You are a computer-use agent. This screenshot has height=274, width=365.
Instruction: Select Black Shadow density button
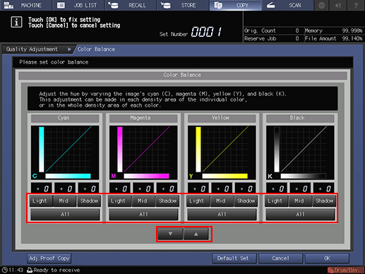(x=324, y=201)
